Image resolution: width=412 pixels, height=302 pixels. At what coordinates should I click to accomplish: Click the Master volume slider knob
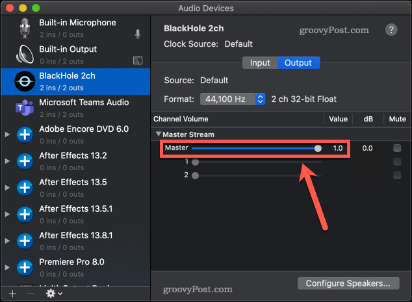318,148
